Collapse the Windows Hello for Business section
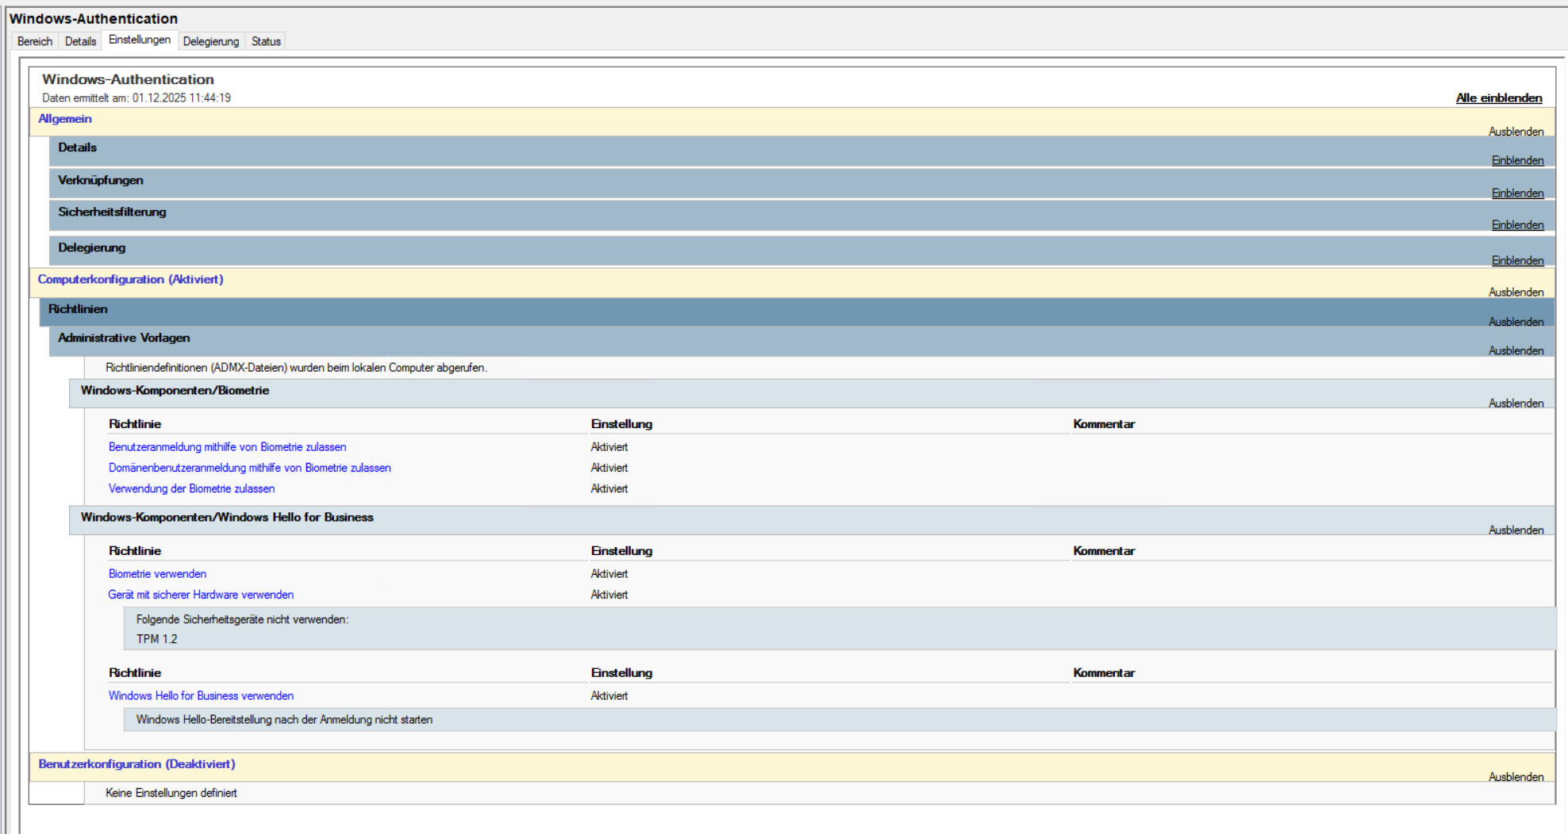The width and height of the screenshot is (1568, 834). 1516,530
